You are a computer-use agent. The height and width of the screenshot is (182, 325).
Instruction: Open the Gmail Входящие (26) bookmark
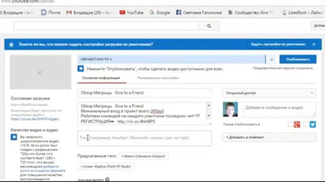coord(89,13)
